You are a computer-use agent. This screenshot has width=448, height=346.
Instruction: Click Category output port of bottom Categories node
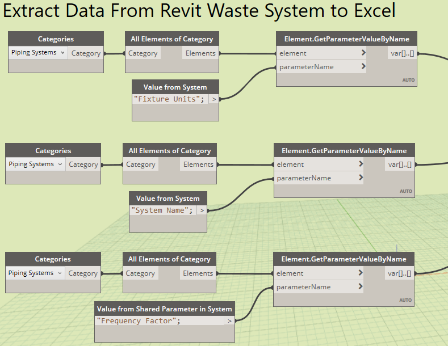pos(83,273)
